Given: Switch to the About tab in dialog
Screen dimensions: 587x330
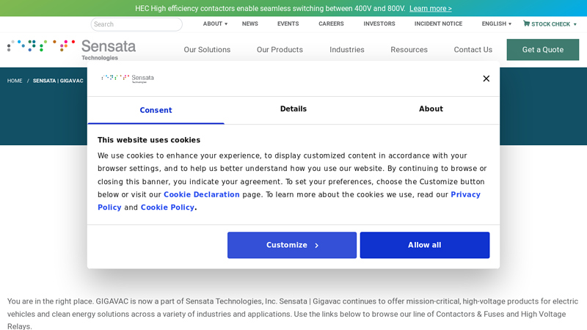Looking at the screenshot, I should (x=431, y=109).
